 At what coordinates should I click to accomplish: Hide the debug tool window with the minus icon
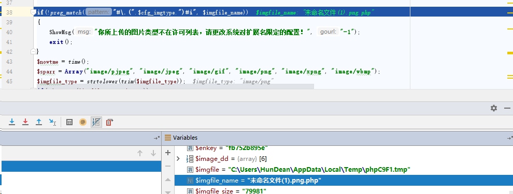pyautogui.click(x=507, y=108)
